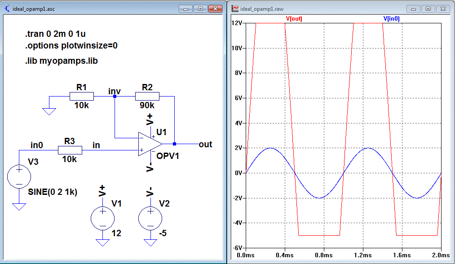Image resolution: width=455 pixels, height=264 pixels.
Task: Minimize the ideal_opamp1.asc window
Action: pyautogui.click(x=186, y=9)
